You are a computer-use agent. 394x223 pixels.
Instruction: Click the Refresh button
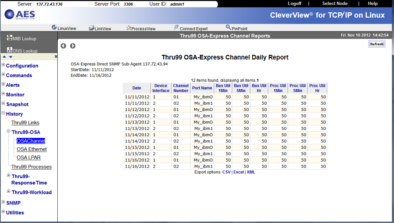(376, 44)
